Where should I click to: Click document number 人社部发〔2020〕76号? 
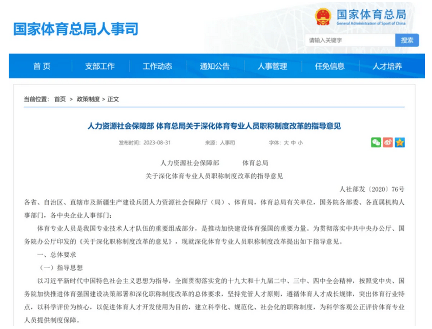point(372,189)
